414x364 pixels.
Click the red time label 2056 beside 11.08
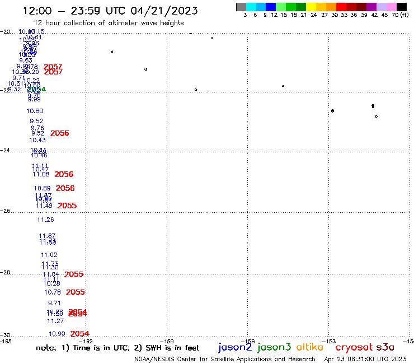tap(64, 174)
